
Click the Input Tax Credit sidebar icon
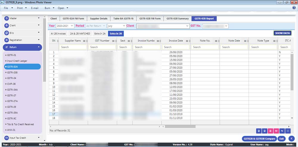coord(7,138)
